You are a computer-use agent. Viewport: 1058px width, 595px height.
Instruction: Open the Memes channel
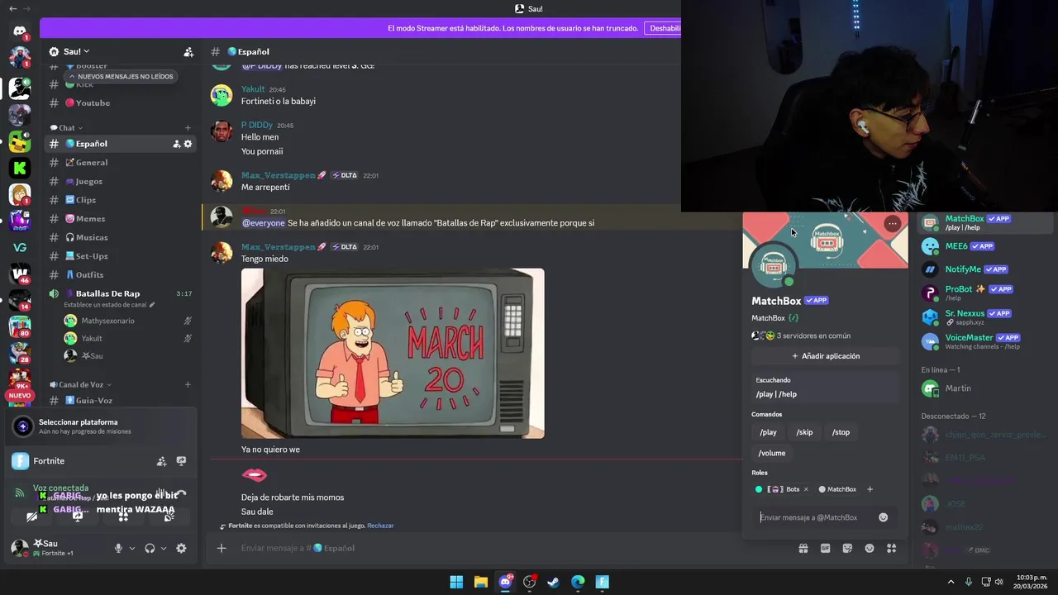[x=122, y=219]
